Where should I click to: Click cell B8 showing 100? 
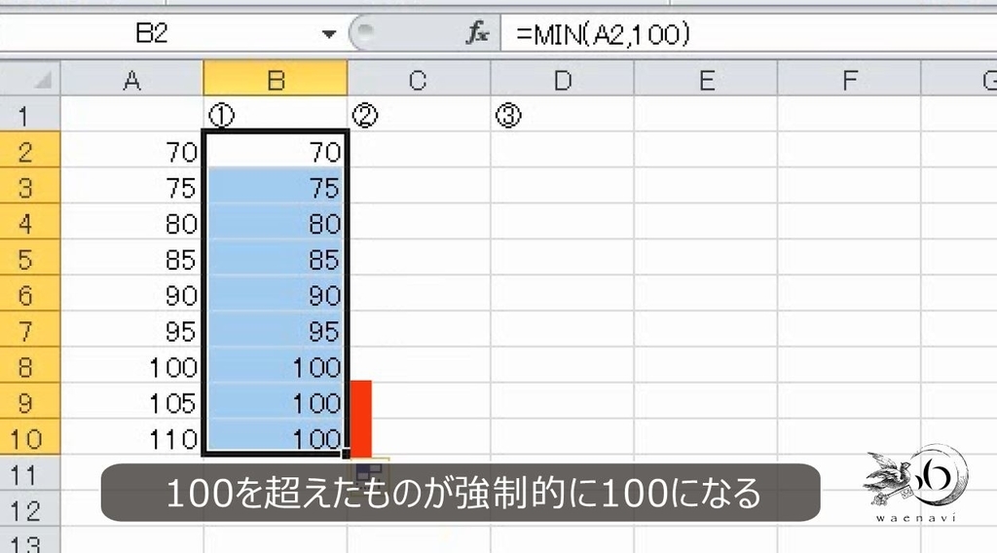(276, 365)
